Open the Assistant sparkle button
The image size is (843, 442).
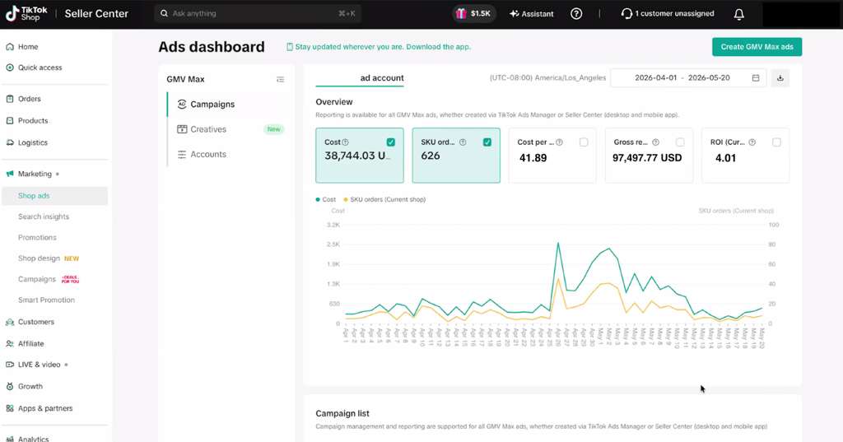(531, 13)
